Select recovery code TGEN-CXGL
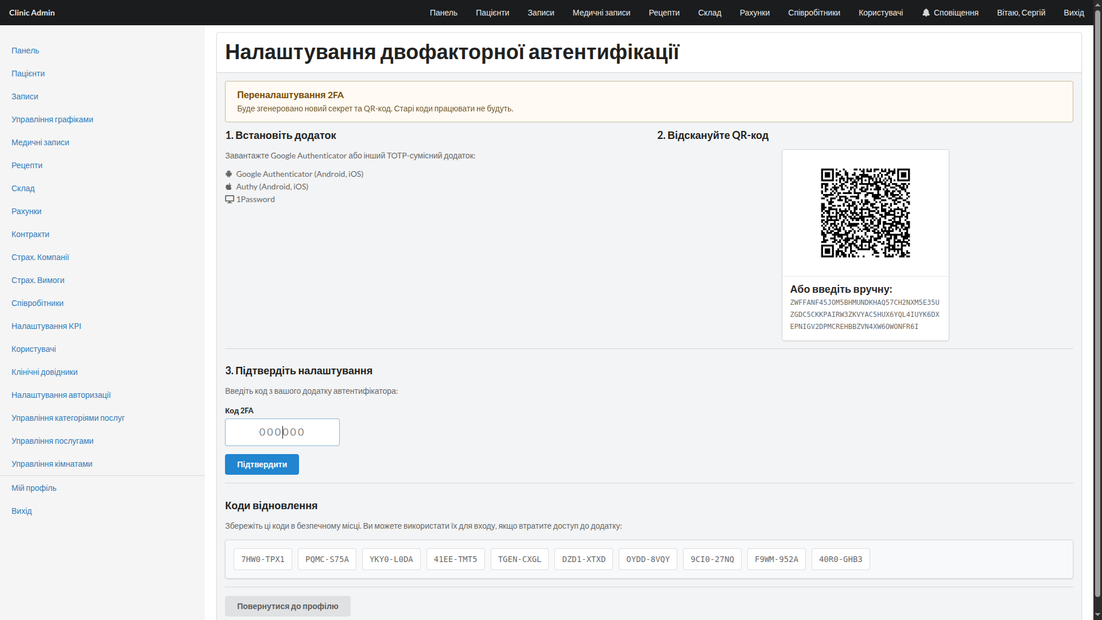Screen dimensions: 1102x620 coord(519,559)
